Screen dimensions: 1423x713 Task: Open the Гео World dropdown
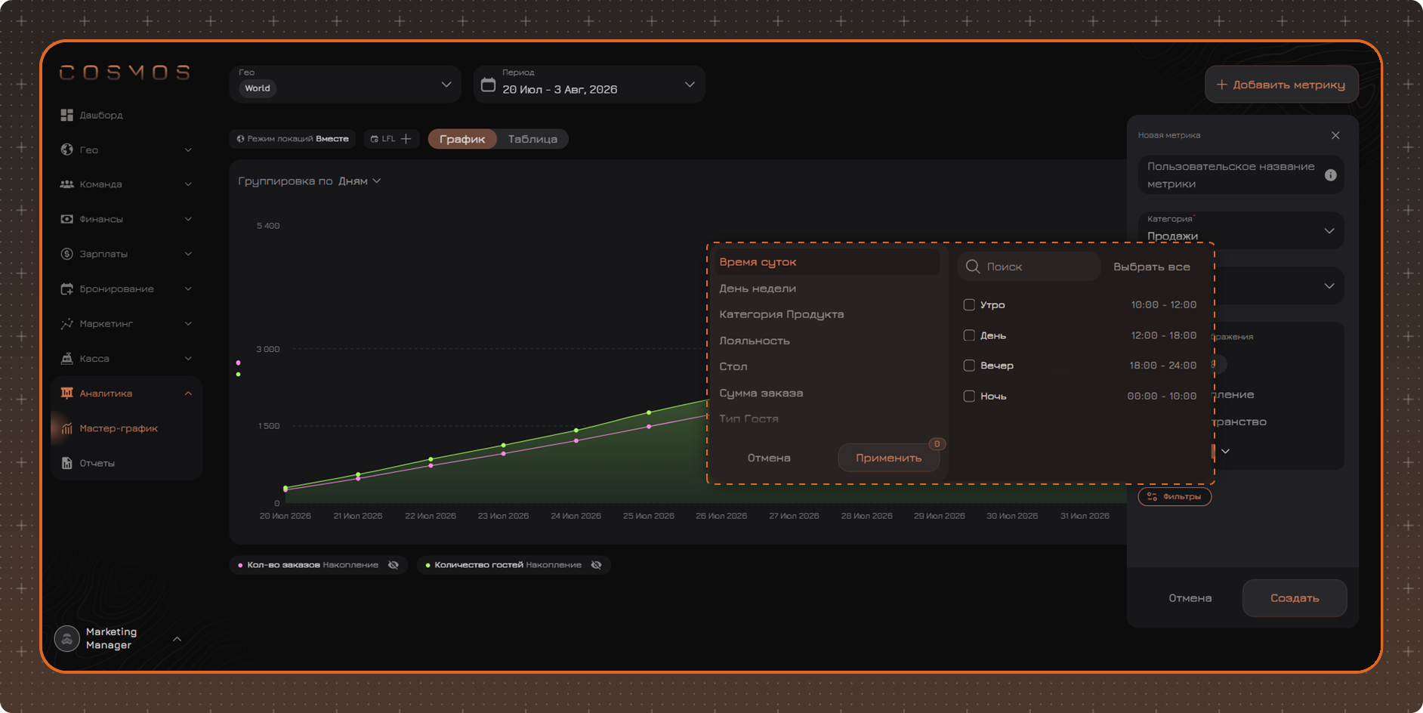click(345, 84)
